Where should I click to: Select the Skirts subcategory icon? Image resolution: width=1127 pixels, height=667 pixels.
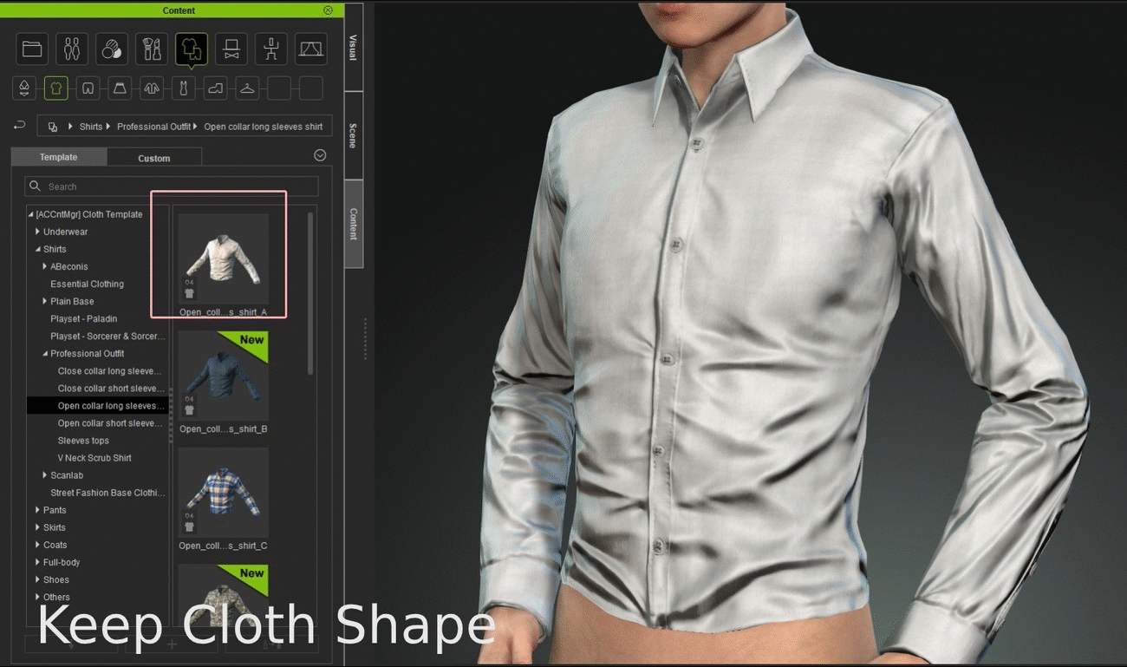pyautogui.click(x=119, y=88)
